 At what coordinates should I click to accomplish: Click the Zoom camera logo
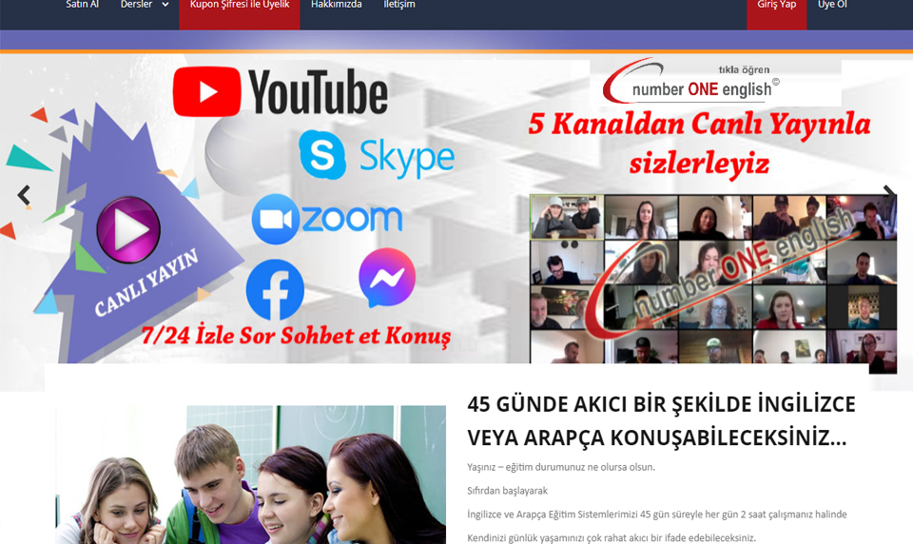pyautogui.click(x=276, y=219)
